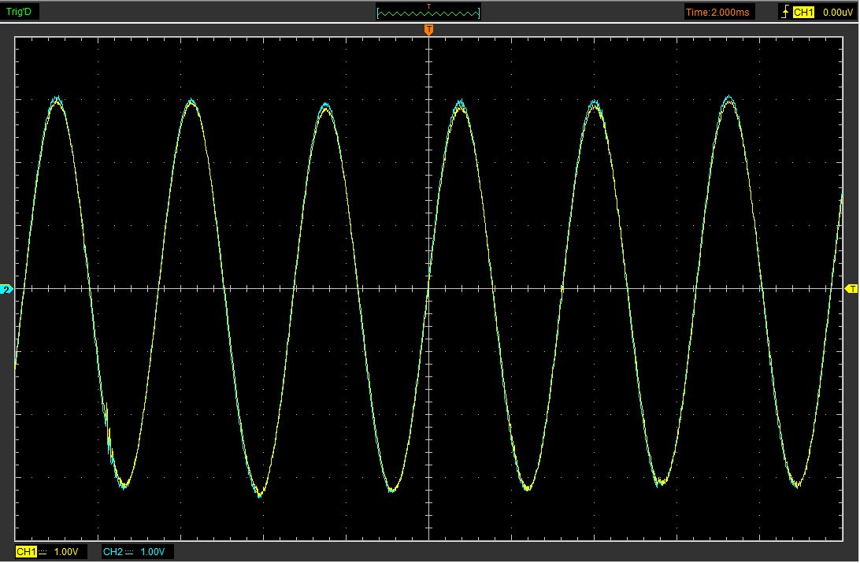Open CH2 1.00V vertical scale setting
This screenshot has height=563, width=860.
click(x=153, y=552)
